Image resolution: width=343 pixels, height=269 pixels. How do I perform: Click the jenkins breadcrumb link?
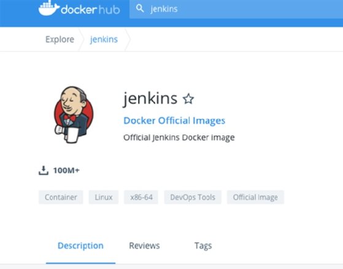point(104,39)
